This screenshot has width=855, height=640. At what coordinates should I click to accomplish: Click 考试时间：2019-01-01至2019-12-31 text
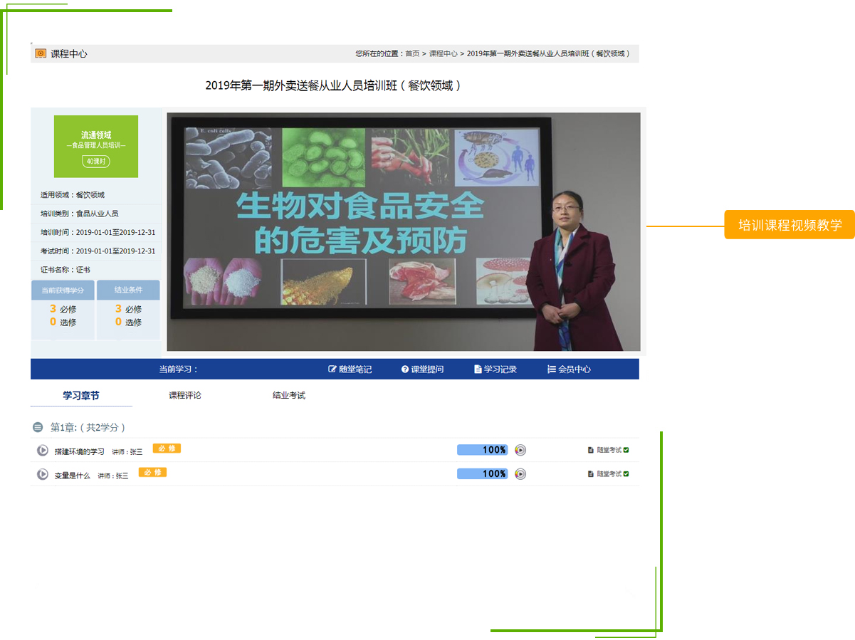[98, 251]
